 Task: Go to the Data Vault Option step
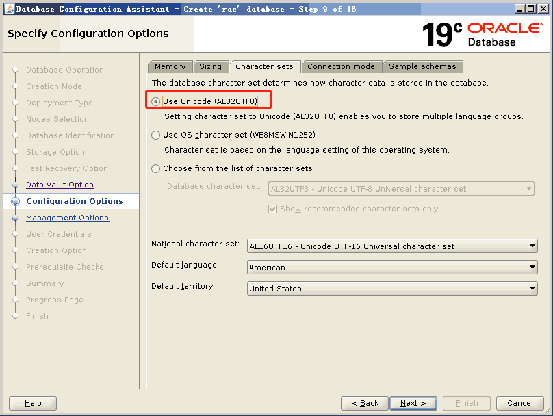pyautogui.click(x=60, y=185)
